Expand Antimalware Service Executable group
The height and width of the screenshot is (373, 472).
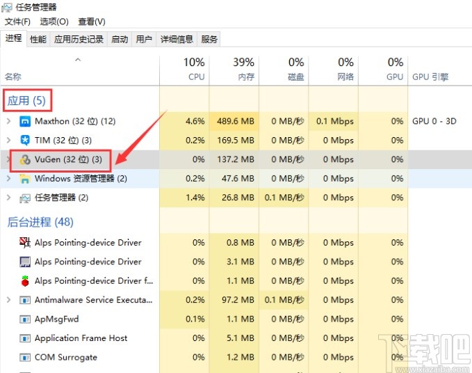pyautogui.click(x=8, y=300)
